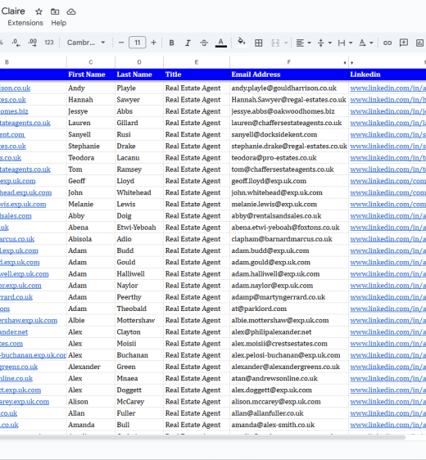Select email cell allan@allanfuller.co.uk
426x460 pixels.
(289, 413)
